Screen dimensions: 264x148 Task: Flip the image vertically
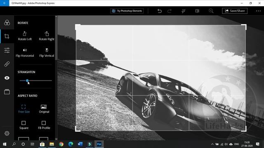(47, 53)
